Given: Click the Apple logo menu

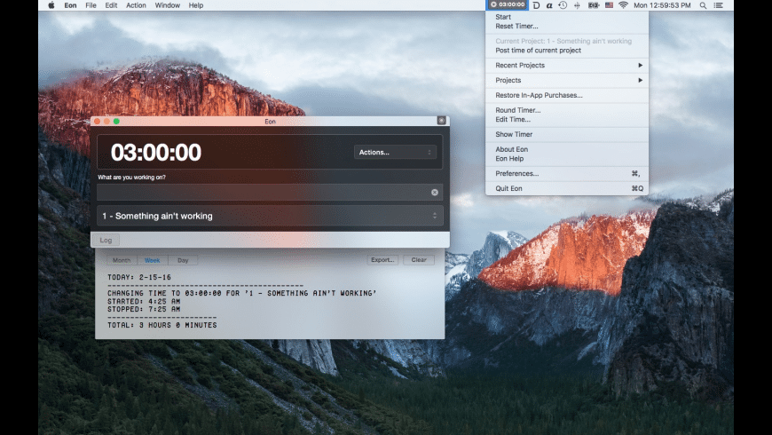Looking at the screenshot, I should [51, 5].
